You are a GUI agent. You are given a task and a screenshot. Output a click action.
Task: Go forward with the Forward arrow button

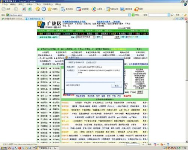pyautogui.click(x=16, y=9)
